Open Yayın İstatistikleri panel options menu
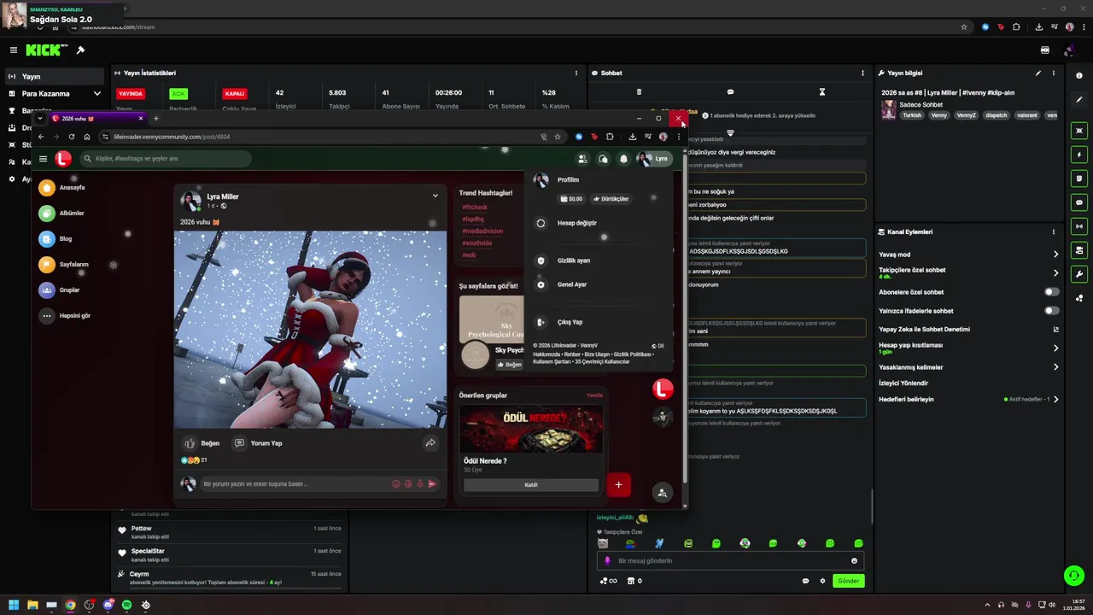This screenshot has height=615, width=1093. 576,73
